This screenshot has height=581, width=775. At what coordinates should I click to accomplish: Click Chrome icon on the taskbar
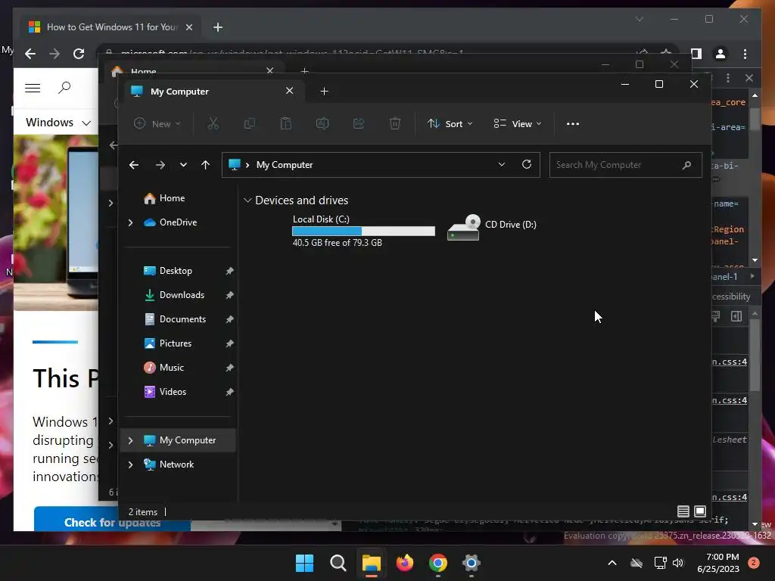438,563
